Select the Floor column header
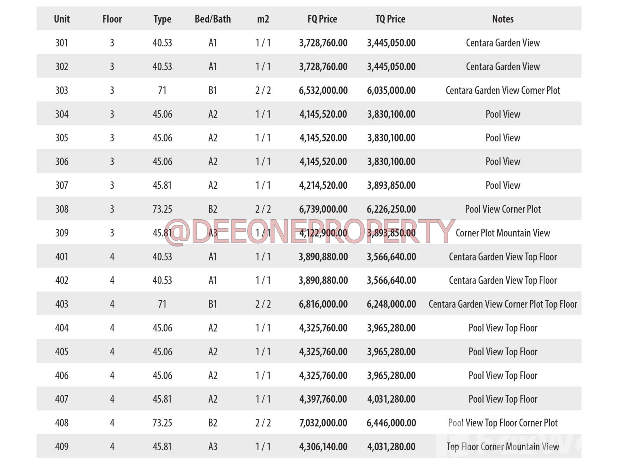This screenshot has height=465, width=620. (112, 19)
